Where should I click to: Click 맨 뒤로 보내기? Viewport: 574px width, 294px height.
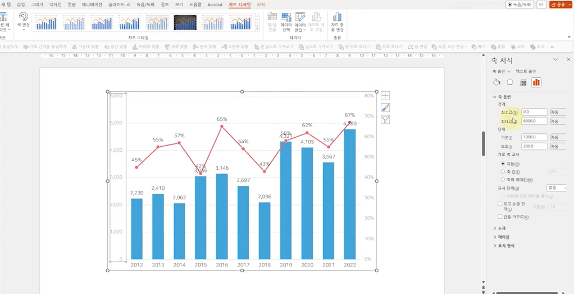354,46
